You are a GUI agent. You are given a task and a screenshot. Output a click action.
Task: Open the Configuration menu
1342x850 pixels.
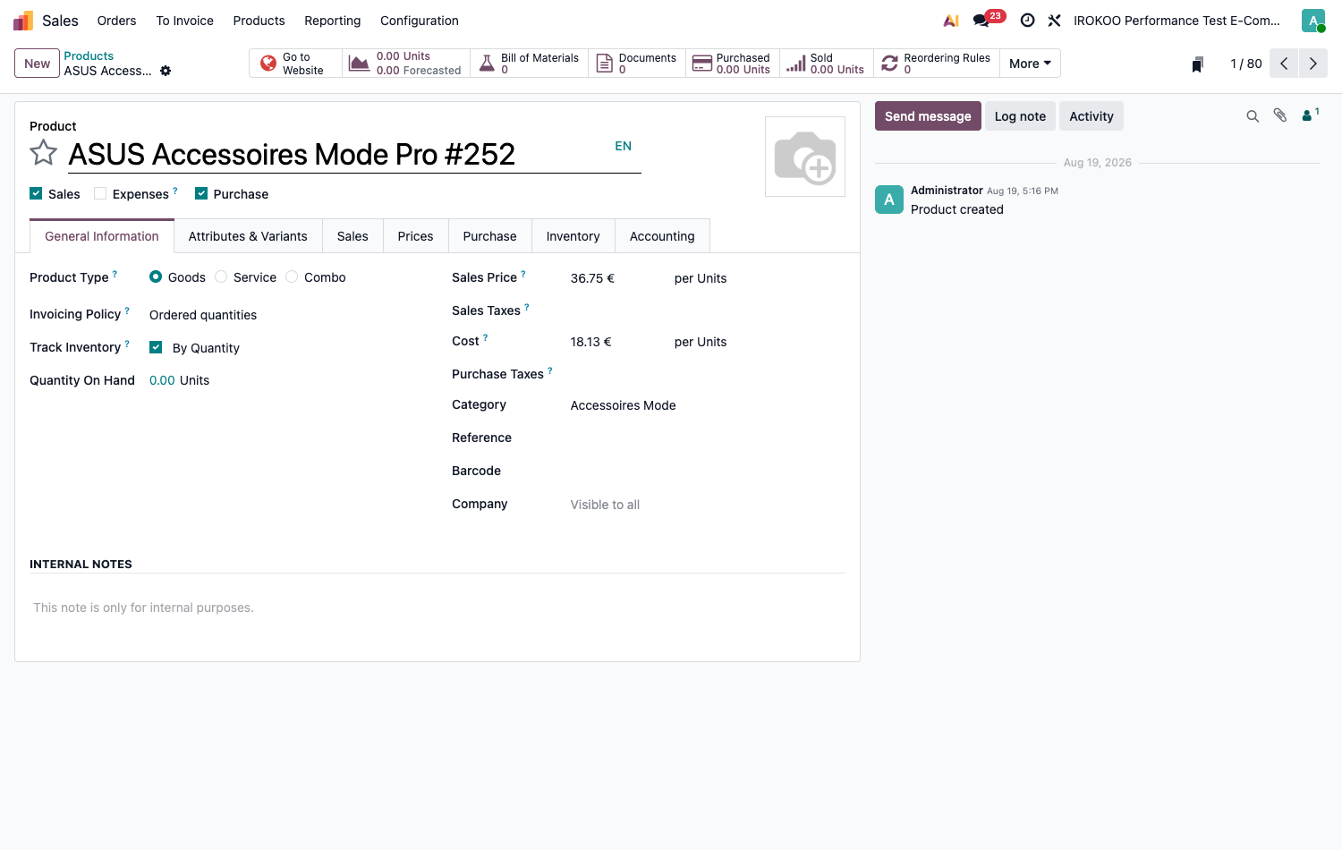tap(419, 21)
